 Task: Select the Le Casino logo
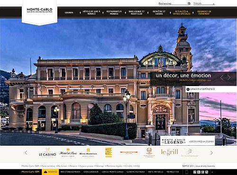click(47, 153)
